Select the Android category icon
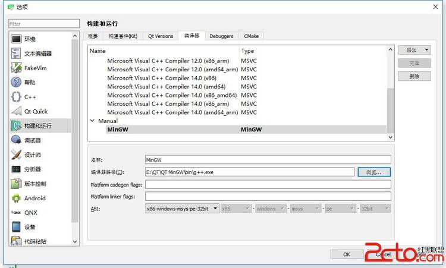The height and width of the screenshot is (268, 446). [x=16, y=198]
